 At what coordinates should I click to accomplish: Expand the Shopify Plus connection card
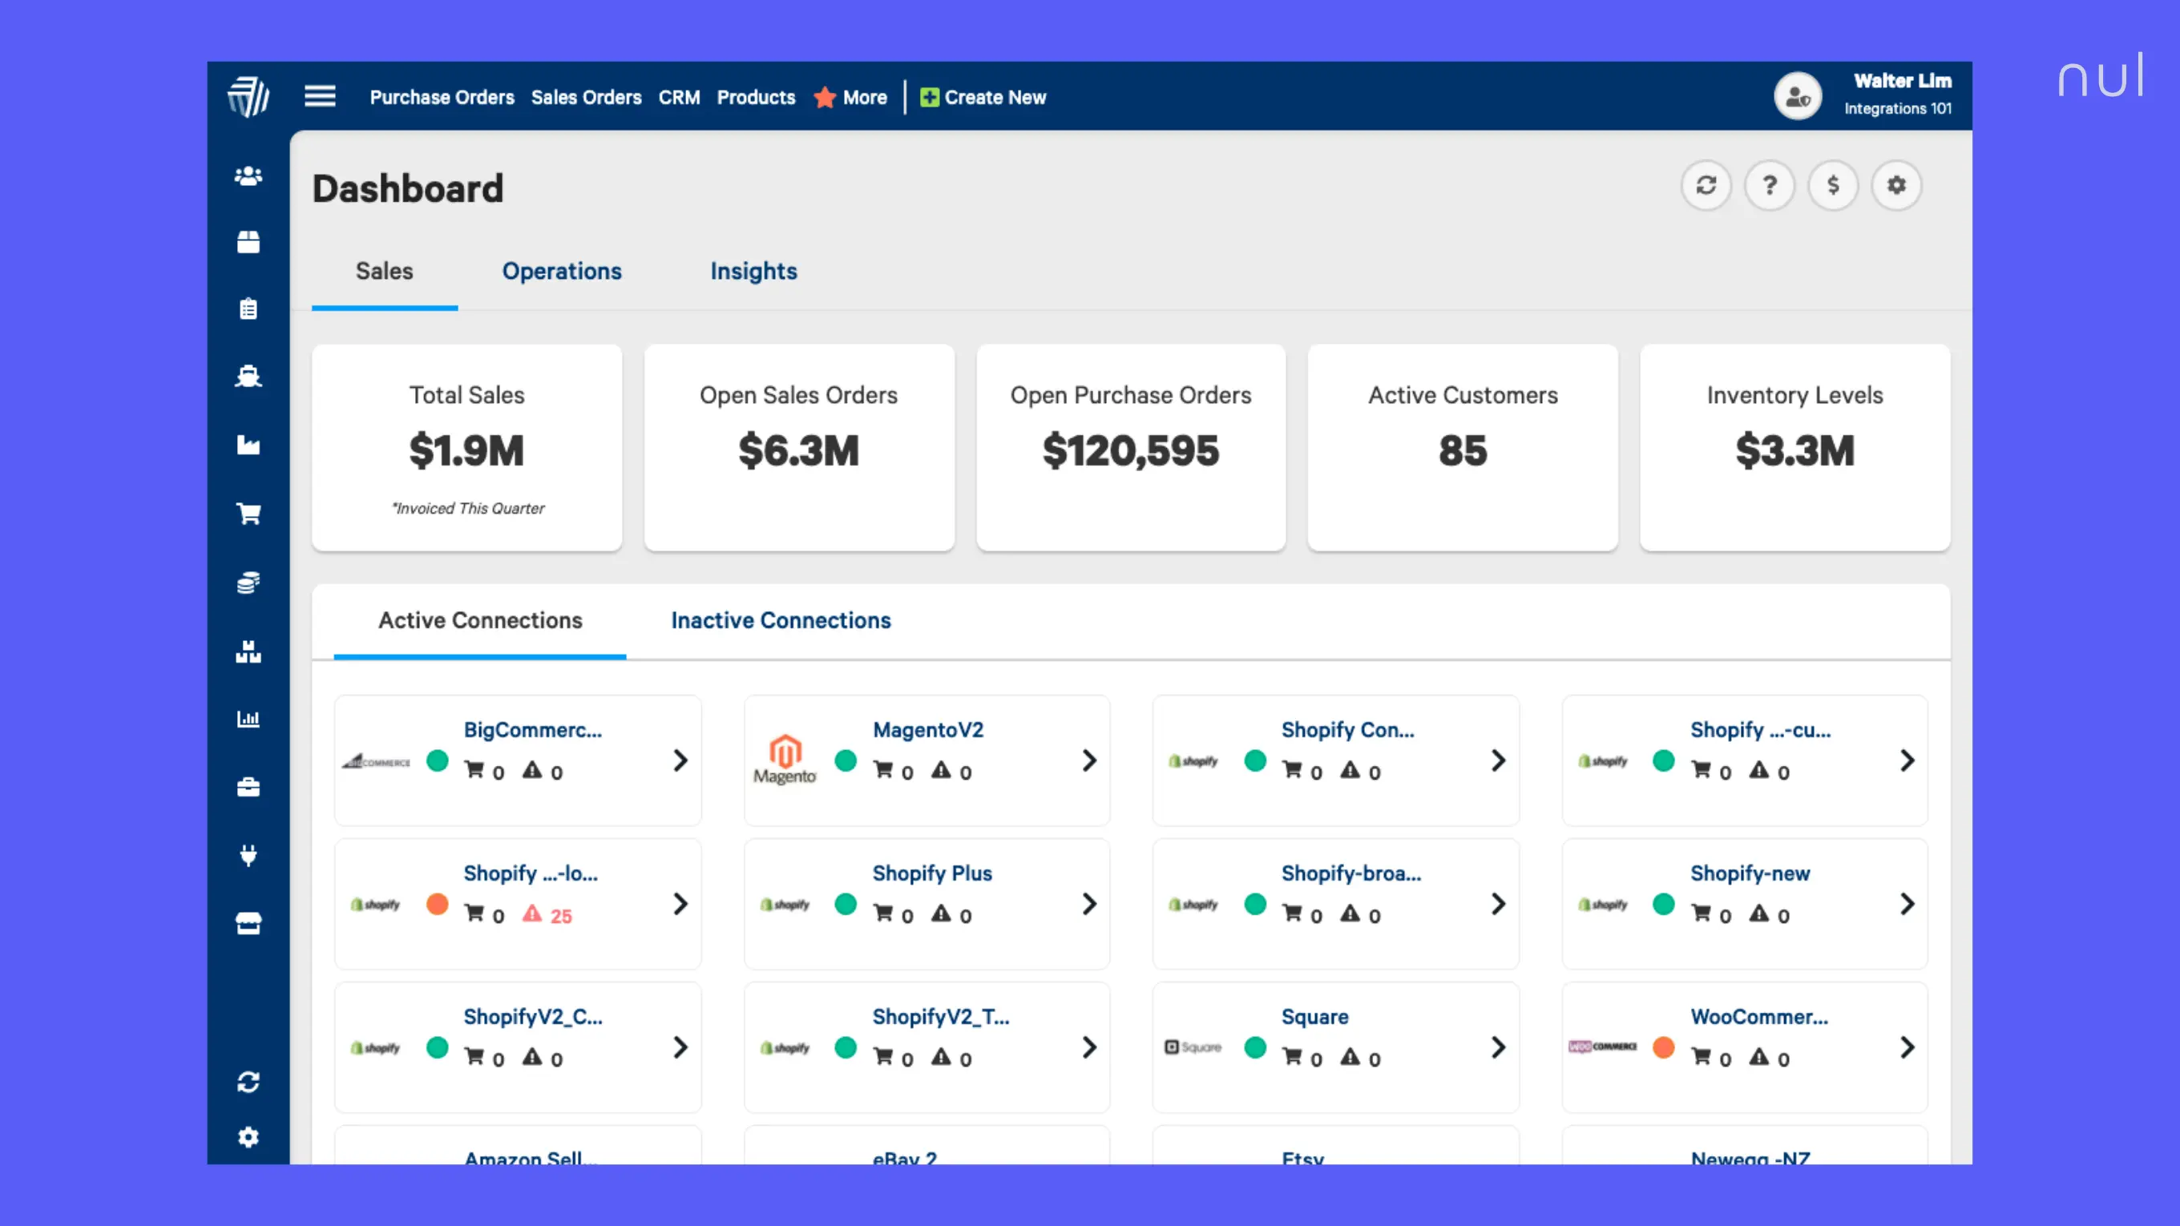[x=1089, y=905]
